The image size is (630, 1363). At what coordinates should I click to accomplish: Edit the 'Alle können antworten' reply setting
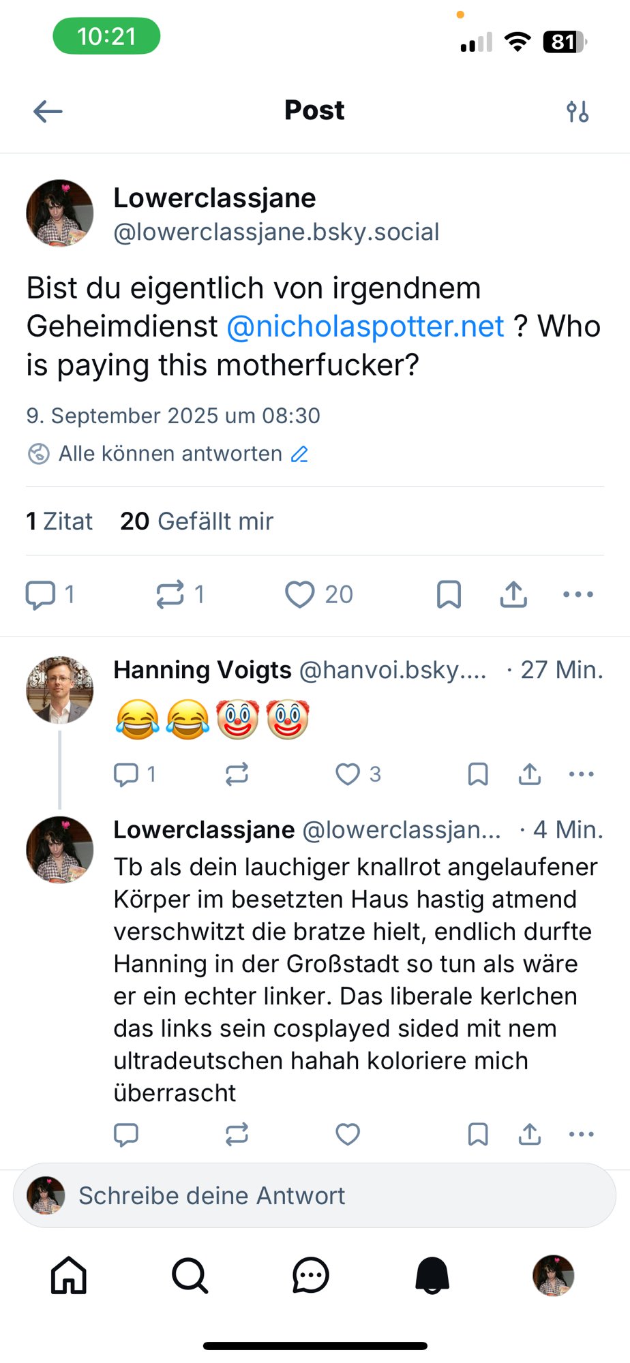click(300, 454)
